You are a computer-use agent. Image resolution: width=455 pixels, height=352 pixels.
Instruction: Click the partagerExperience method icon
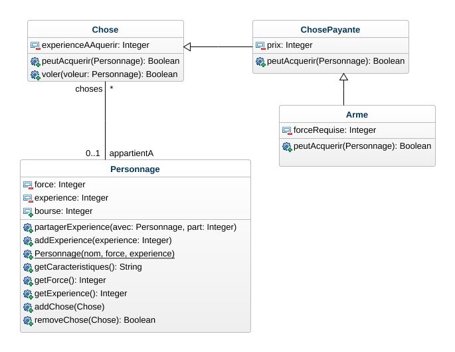pos(28,227)
